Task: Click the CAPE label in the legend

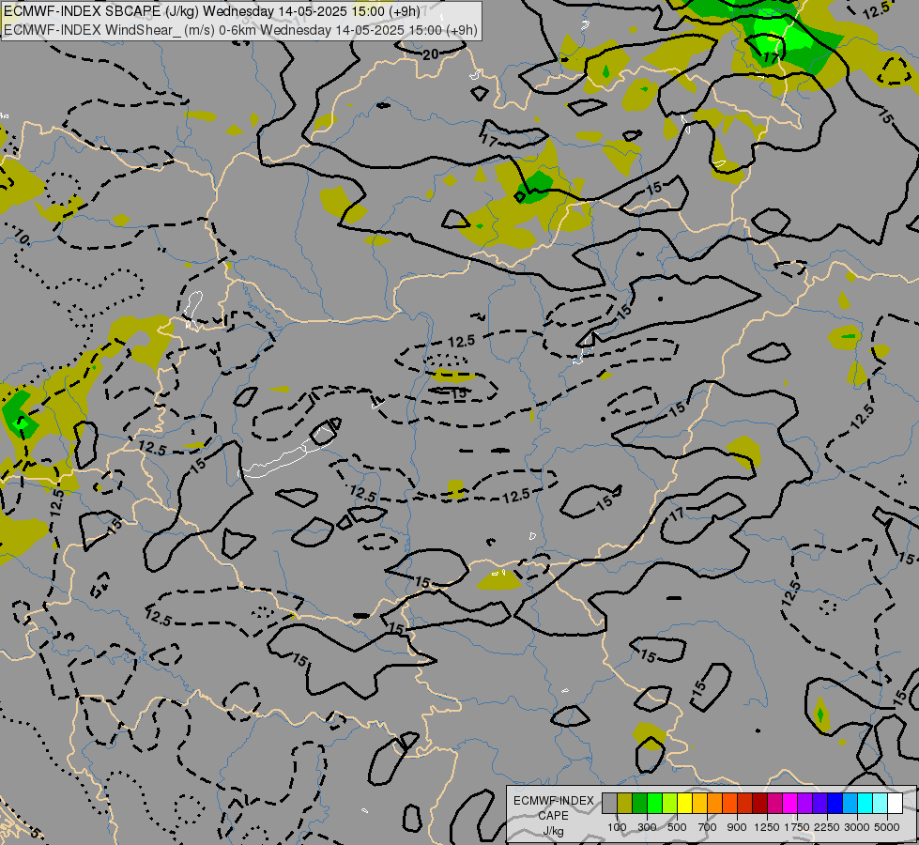Action: [x=553, y=816]
